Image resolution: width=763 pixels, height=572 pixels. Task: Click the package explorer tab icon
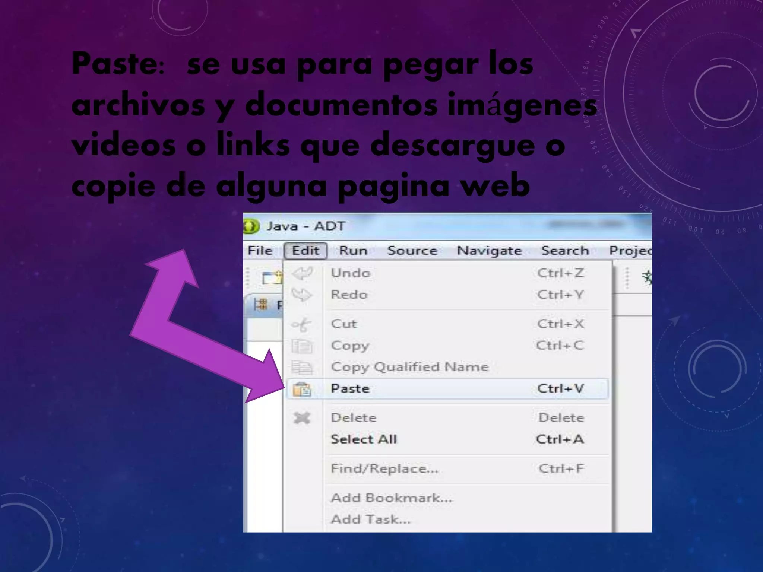[x=261, y=305]
